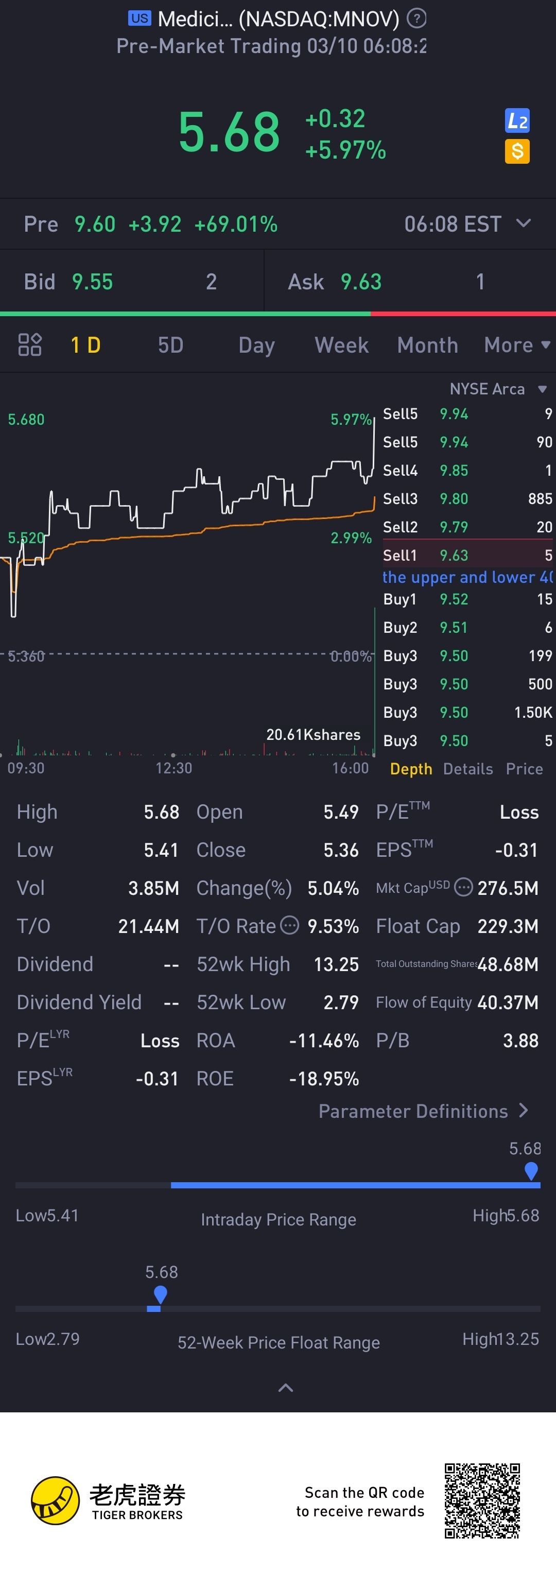The image size is (556, 1590).
Task: Tap the +69.01% pre-market change
Action: [236, 224]
